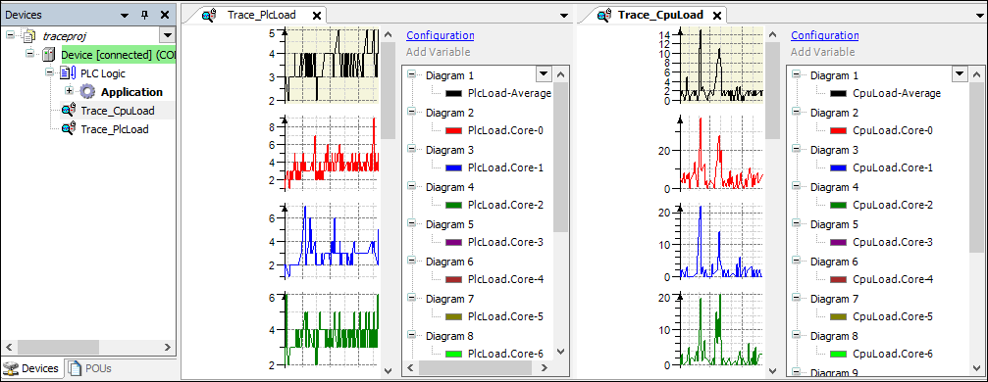Click the purple CpuLoad.Core-3 color swatch
988x382 pixels.
838,242
